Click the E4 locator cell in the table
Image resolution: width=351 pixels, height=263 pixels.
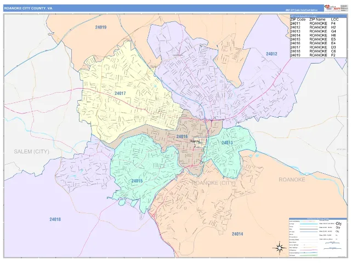coord(333,43)
